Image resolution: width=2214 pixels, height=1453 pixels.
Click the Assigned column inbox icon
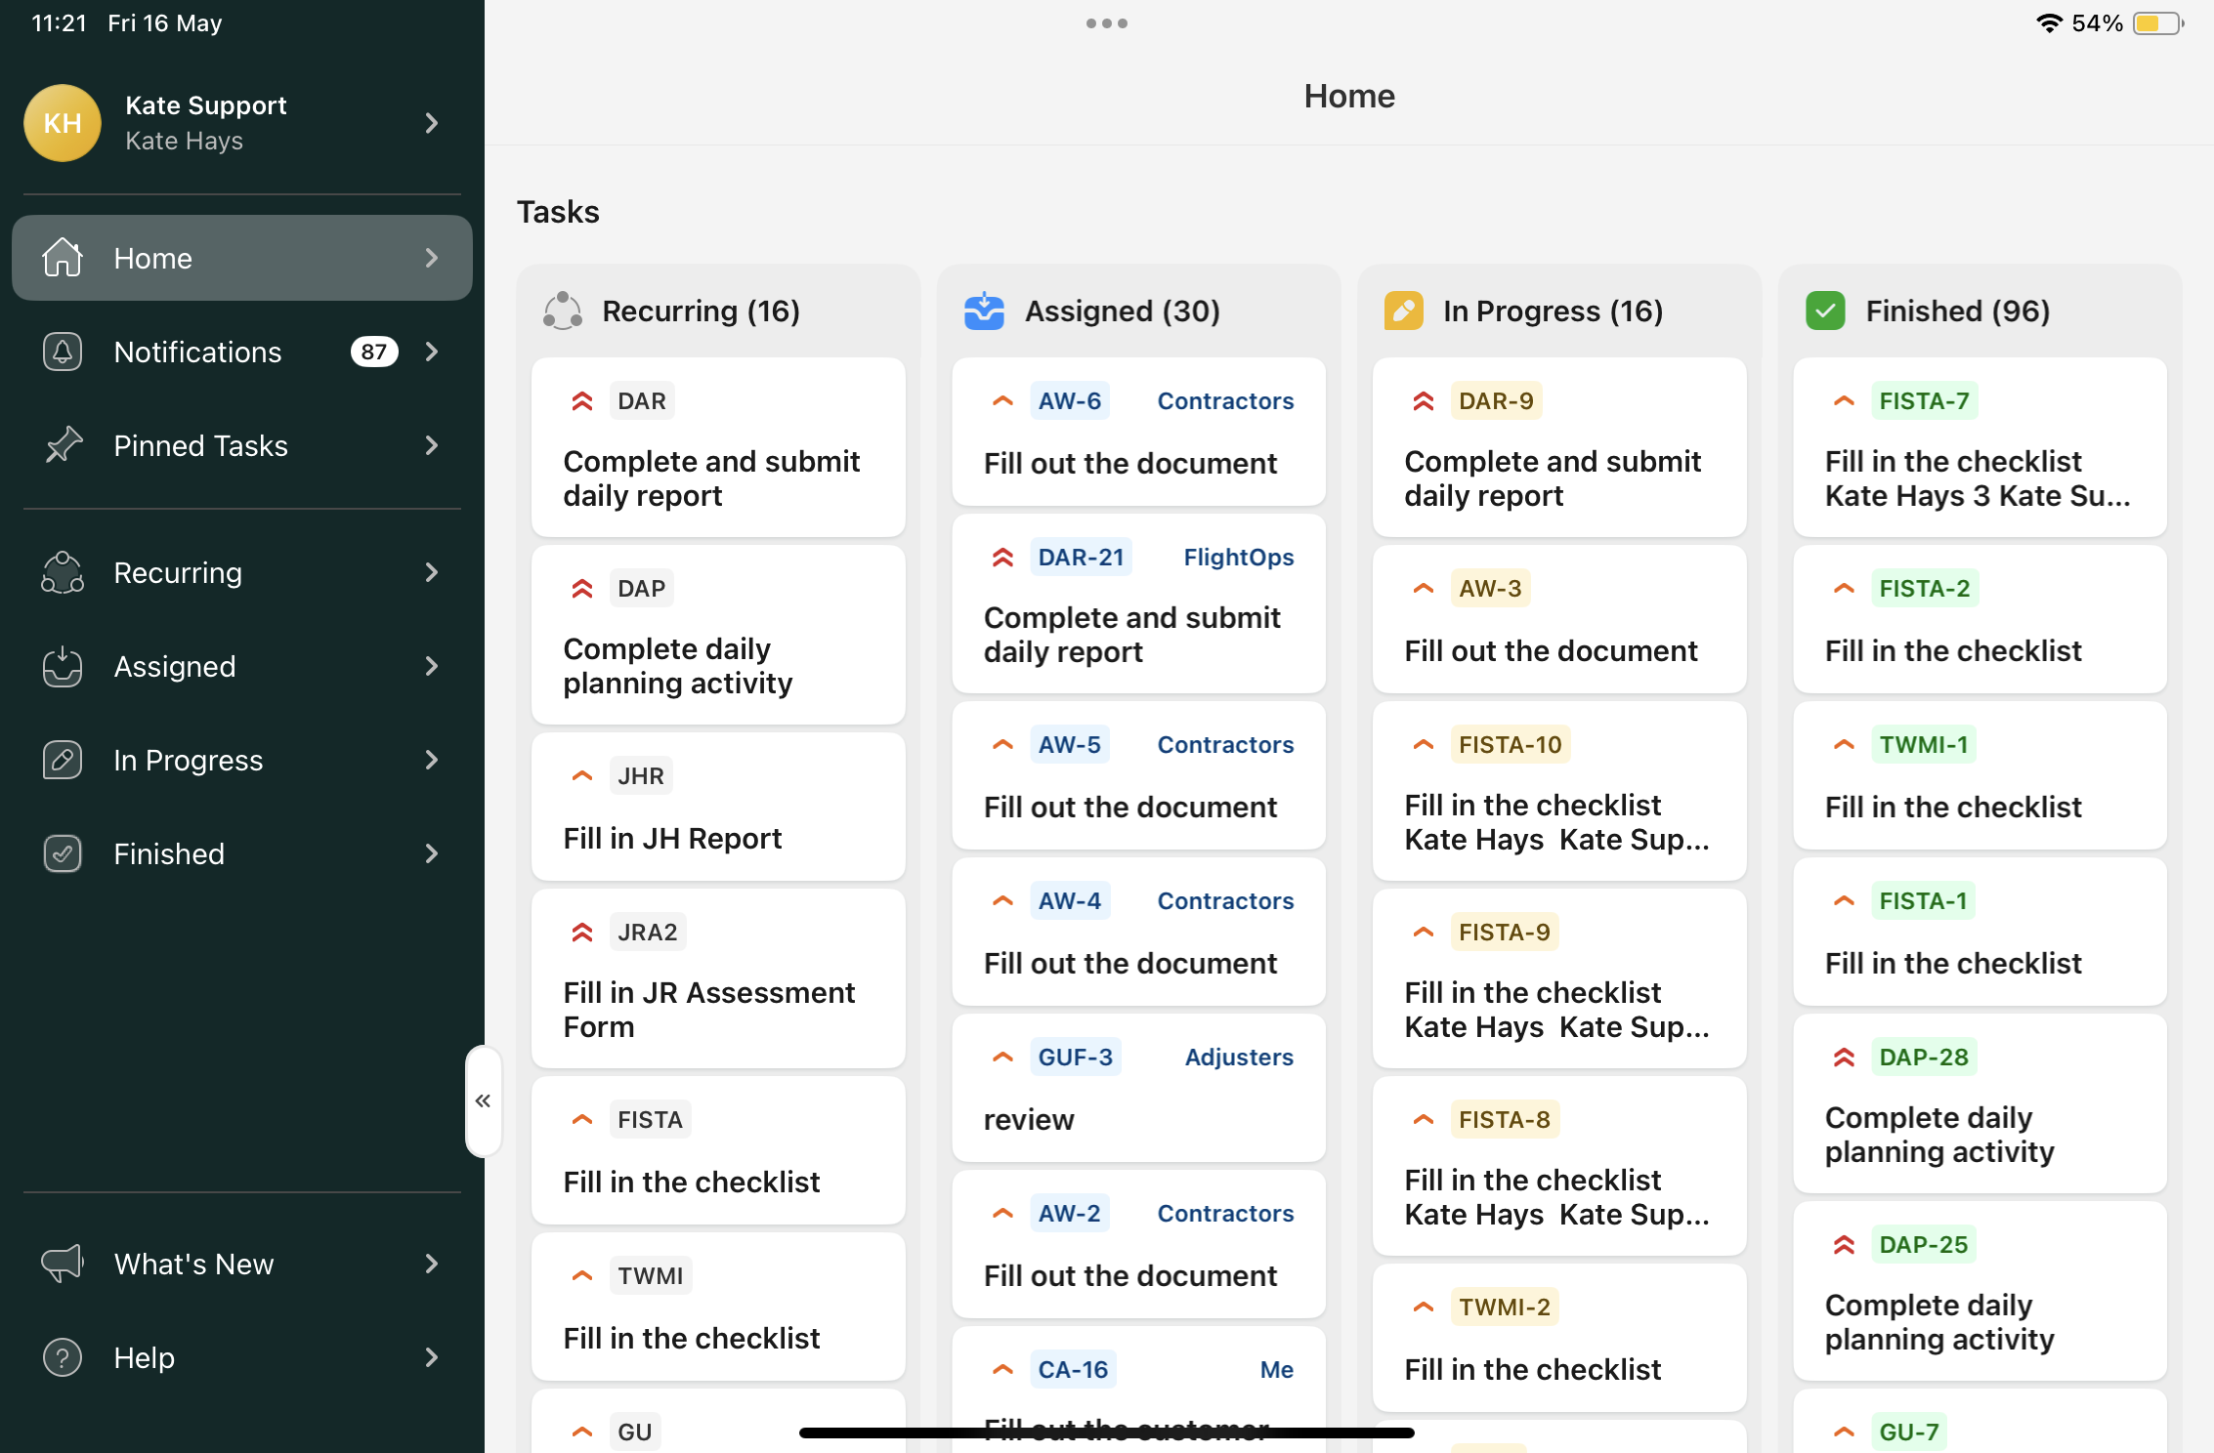(984, 311)
